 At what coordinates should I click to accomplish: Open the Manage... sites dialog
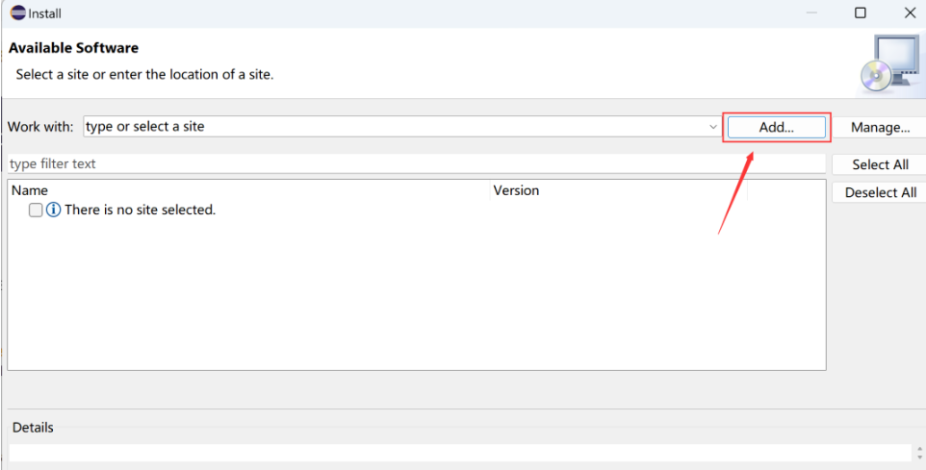tap(880, 127)
